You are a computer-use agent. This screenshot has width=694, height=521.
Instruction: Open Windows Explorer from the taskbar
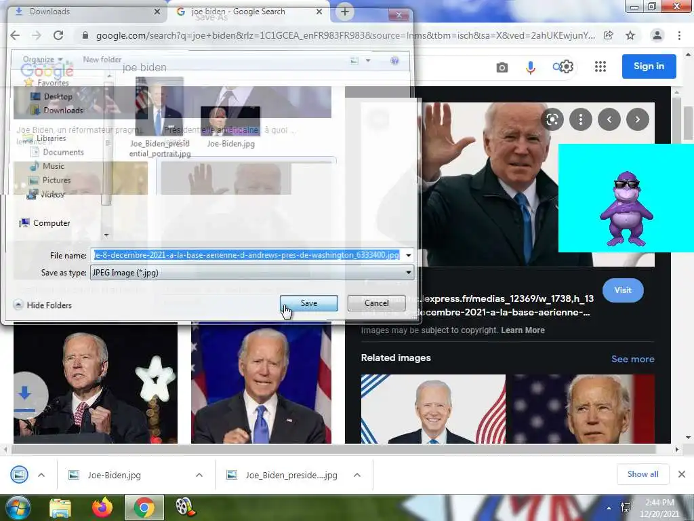(60, 507)
